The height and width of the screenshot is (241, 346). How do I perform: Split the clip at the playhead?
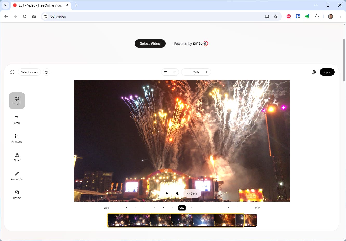point(192,193)
